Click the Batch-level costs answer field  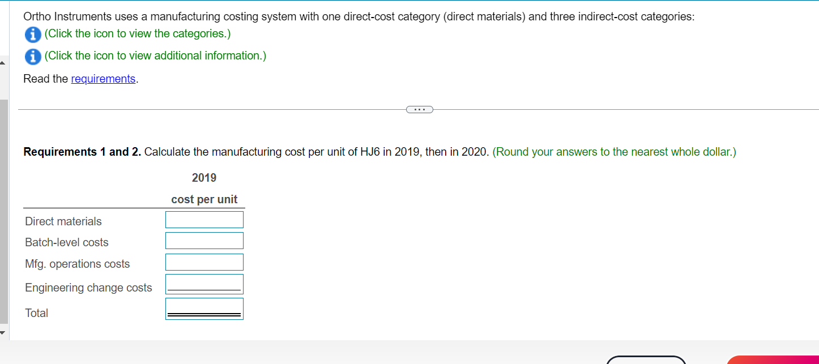204,241
